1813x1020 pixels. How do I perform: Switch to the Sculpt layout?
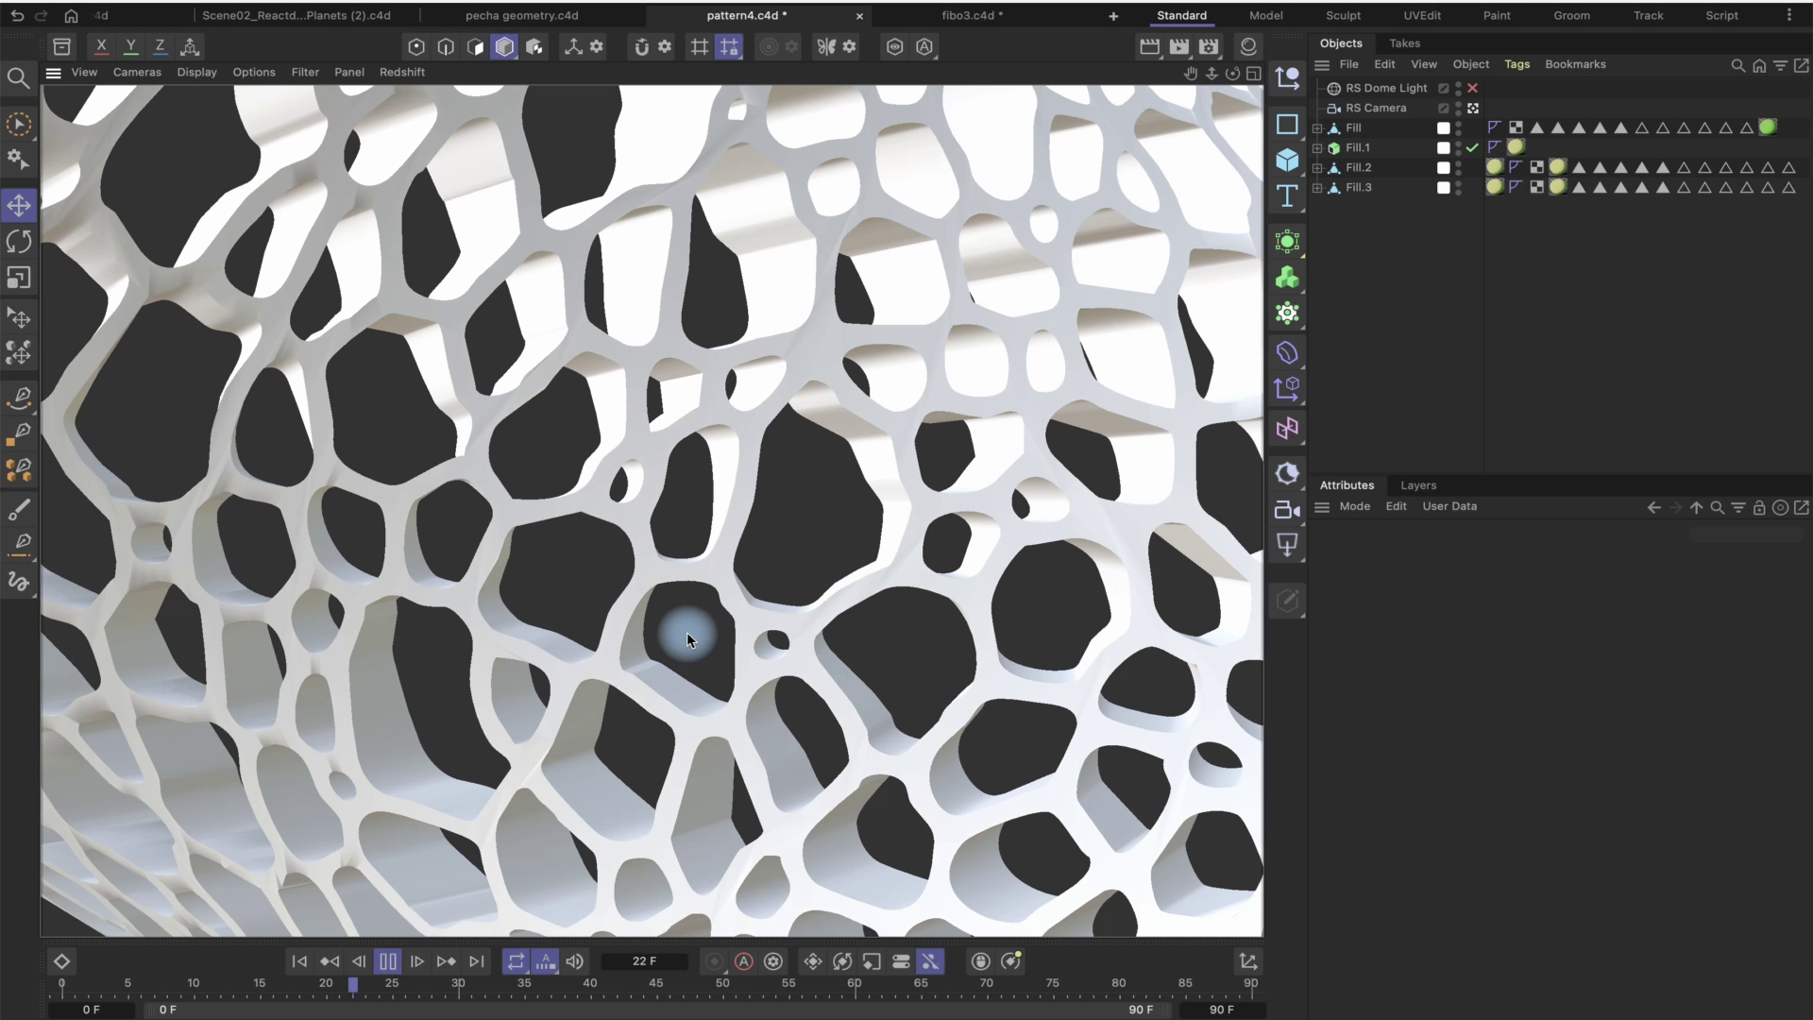click(x=1343, y=15)
